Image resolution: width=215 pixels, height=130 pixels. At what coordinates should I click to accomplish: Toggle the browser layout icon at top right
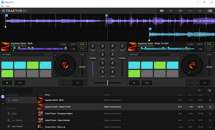tap(210, 11)
